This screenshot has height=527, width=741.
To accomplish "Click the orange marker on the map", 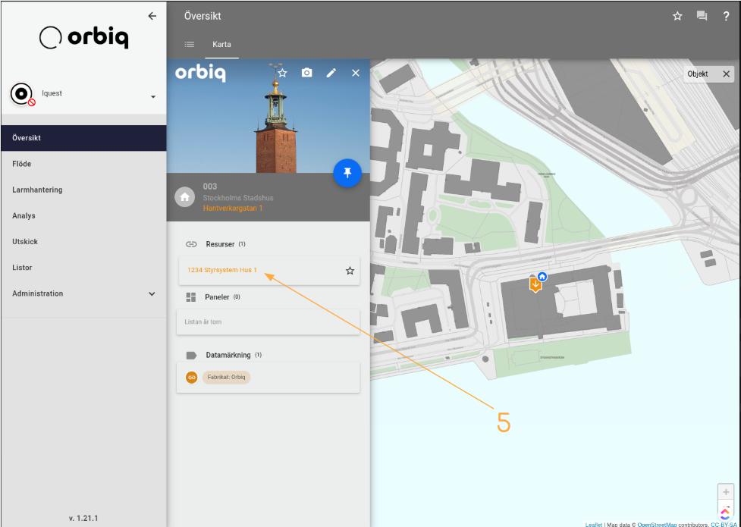I will (x=535, y=285).
